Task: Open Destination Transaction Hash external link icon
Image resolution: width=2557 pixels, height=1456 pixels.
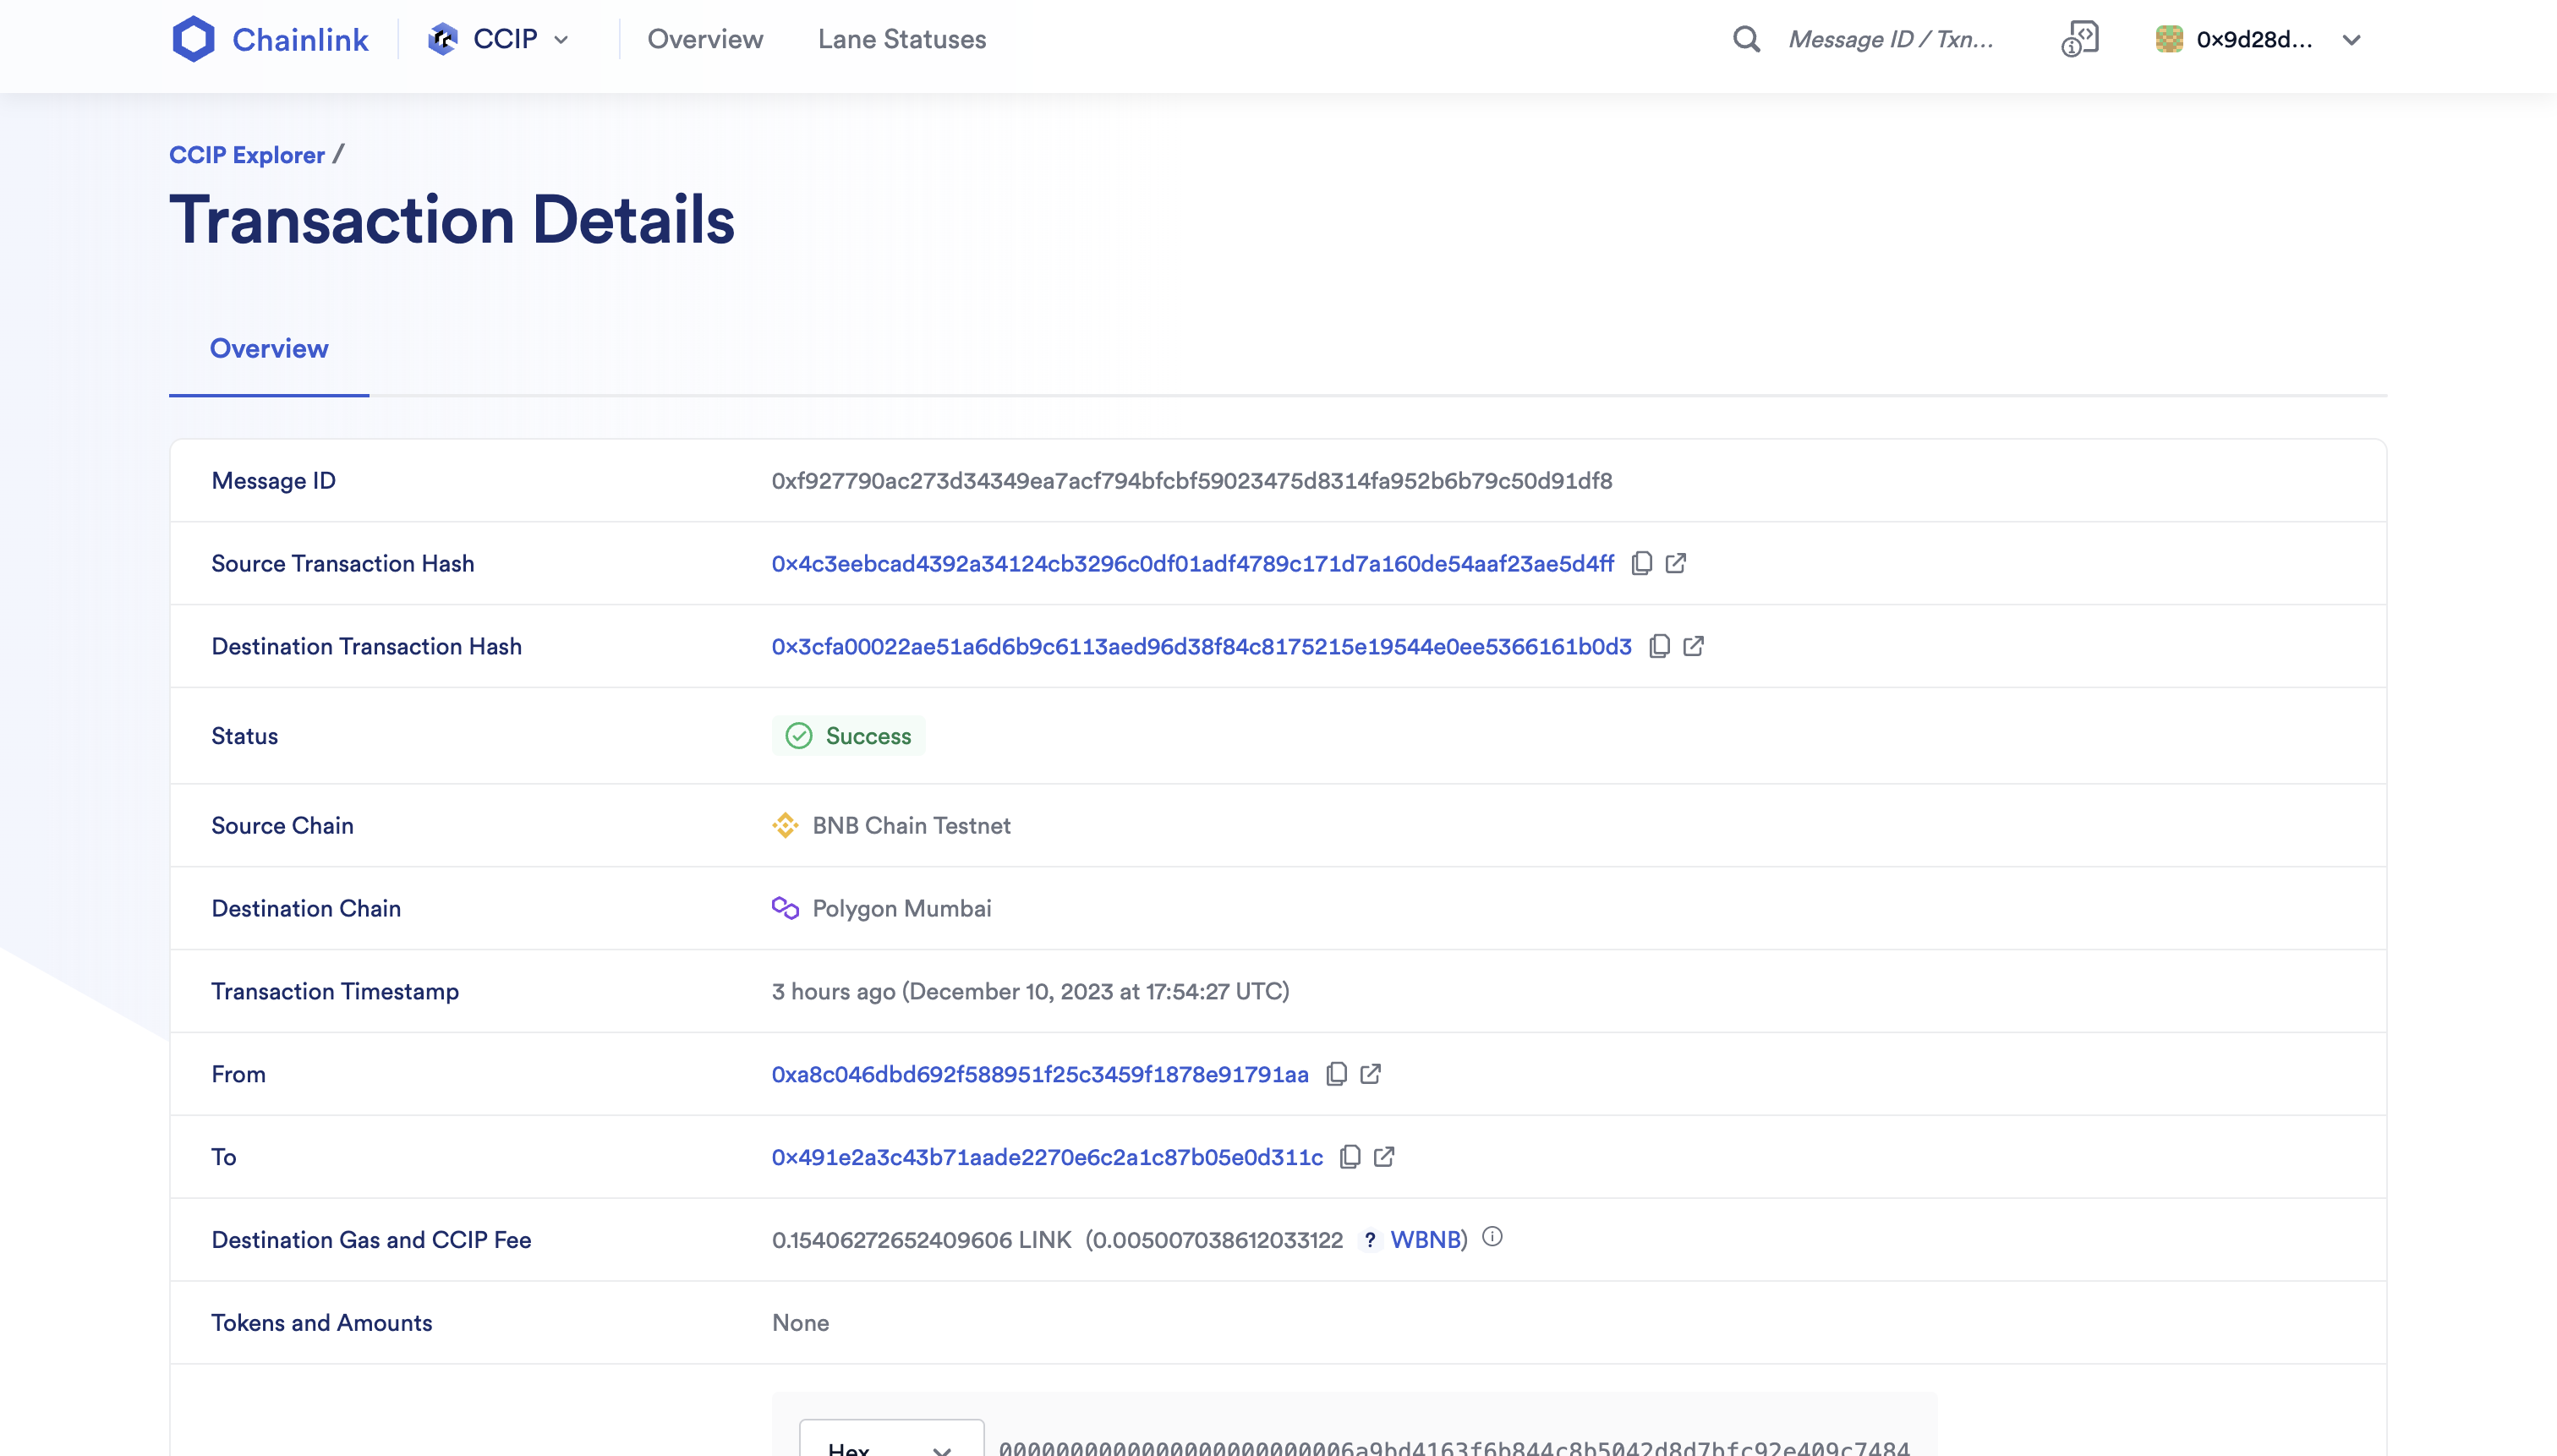Action: [x=1693, y=646]
